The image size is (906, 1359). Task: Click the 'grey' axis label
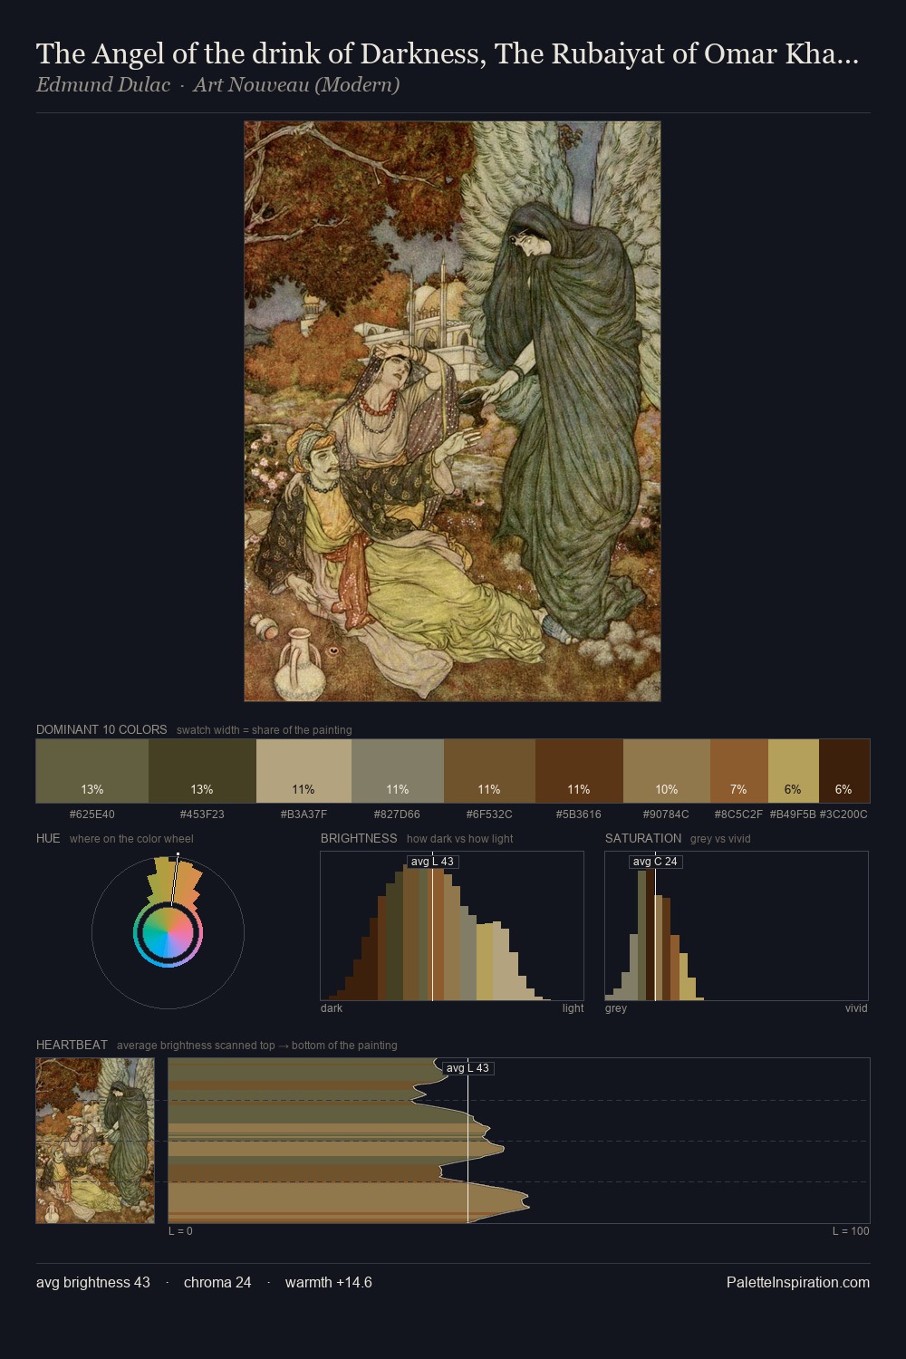pyautogui.click(x=616, y=1007)
